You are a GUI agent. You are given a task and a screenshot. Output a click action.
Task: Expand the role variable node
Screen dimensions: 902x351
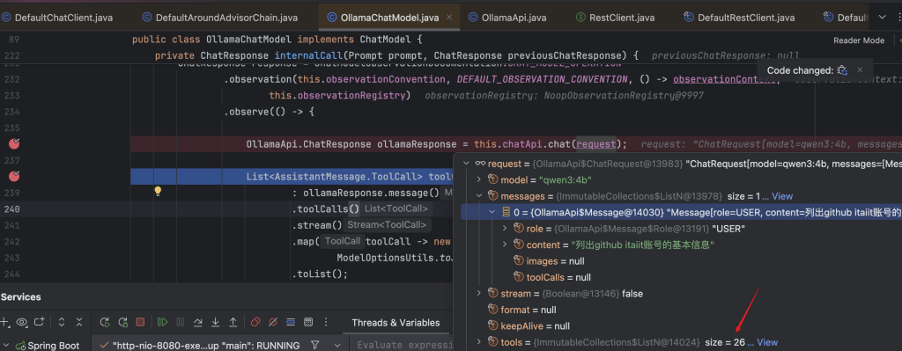(505, 229)
